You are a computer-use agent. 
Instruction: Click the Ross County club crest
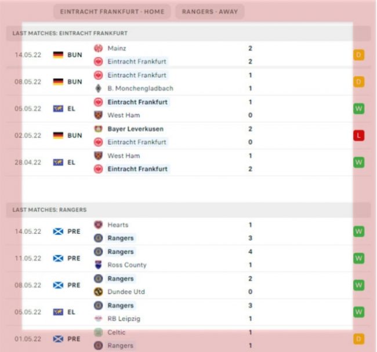point(98,265)
